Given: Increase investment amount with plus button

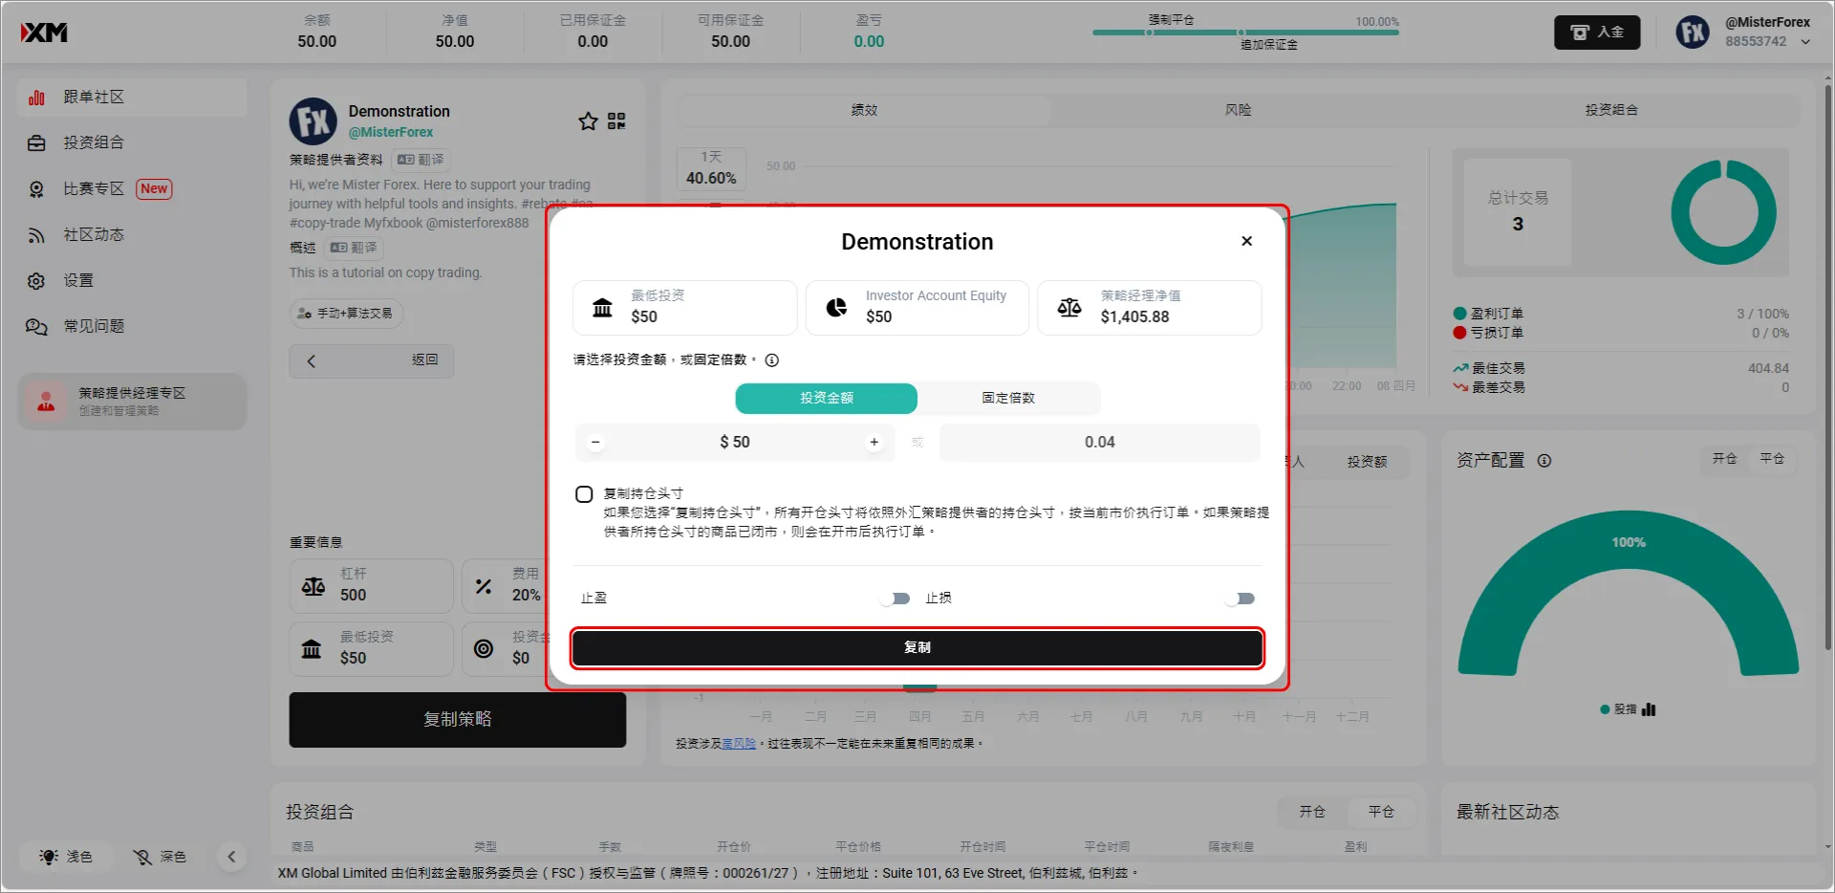Looking at the screenshot, I should (874, 443).
